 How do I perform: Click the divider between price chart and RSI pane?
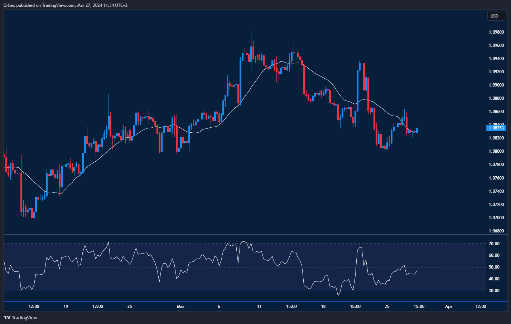[x=244, y=235]
